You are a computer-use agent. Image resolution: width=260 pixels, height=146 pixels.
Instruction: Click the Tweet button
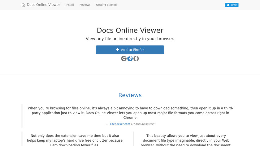[x=232, y=5]
